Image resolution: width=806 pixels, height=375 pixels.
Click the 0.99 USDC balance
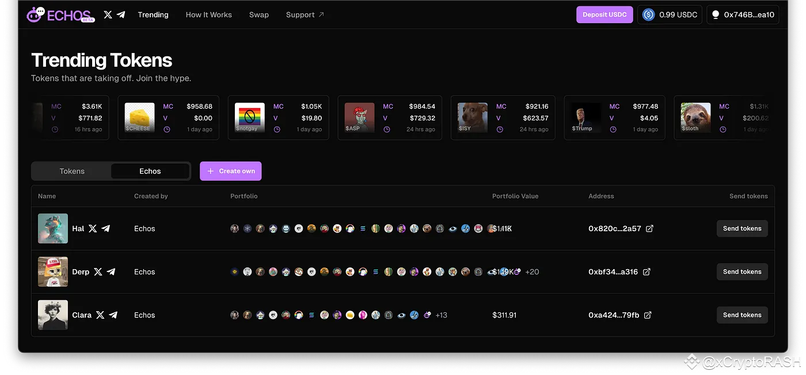click(670, 15)
